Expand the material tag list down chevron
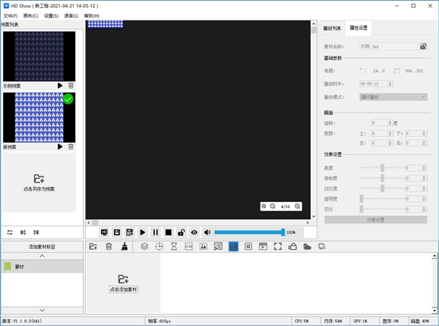The height and width of the screenshot is (326, 439). coord(41,311)
